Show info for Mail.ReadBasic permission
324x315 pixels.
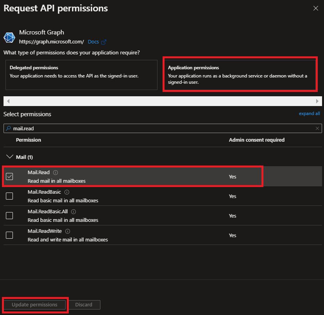(67, 192)
